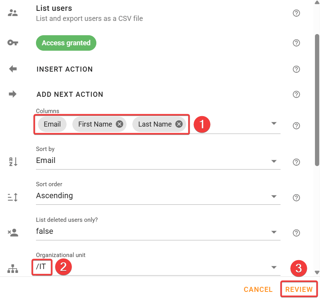The width and height of the screenshot is (320, 300).
Task: Open help for Sort order field
Action: 296,197
